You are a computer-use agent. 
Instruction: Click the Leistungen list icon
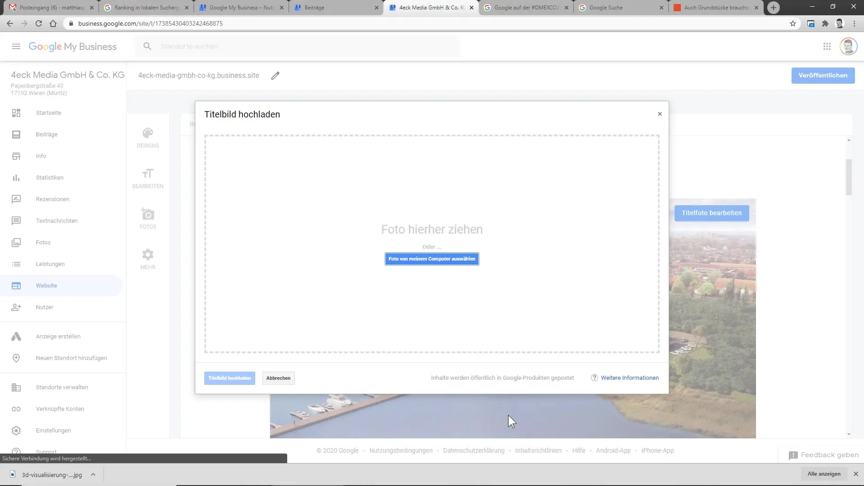point(16,264)
